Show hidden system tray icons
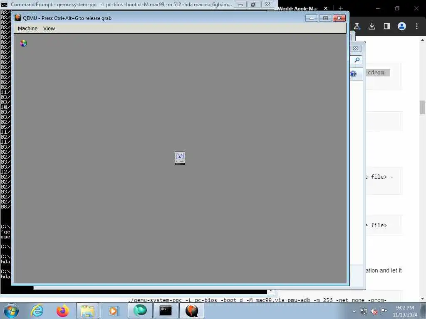 point(354,311)
